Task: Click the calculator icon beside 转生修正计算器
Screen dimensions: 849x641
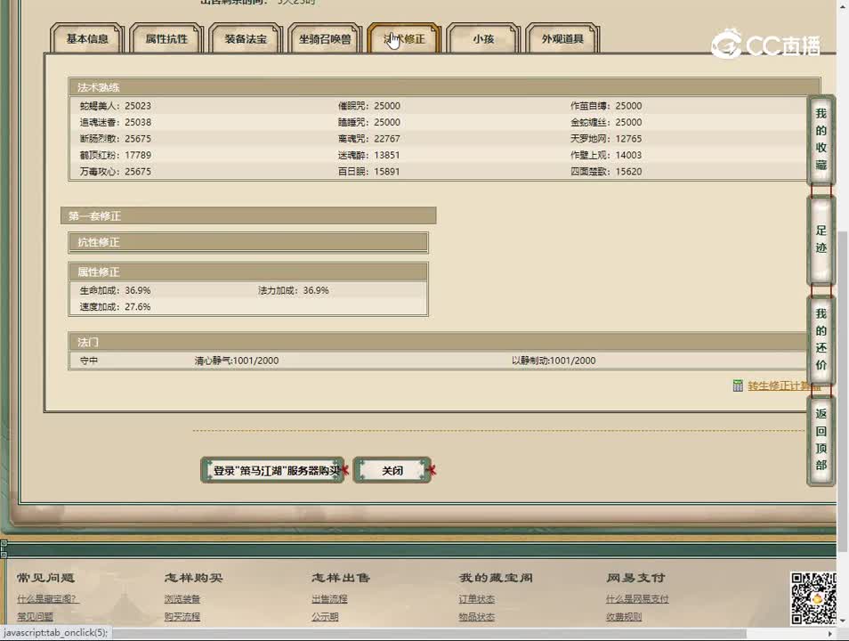Action: coord(738,385)
